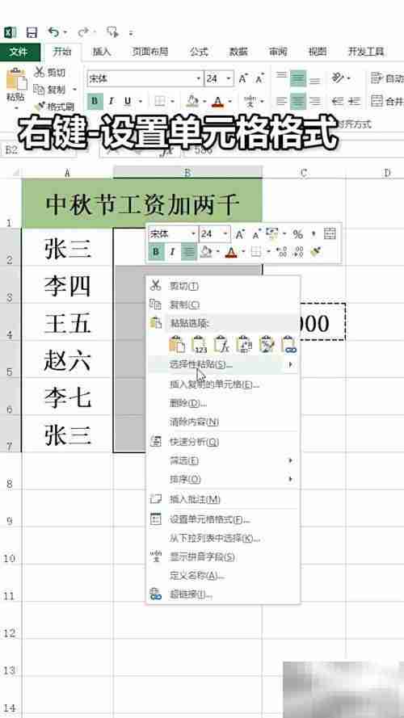Click ribbon Cut (剪切) scissors icon
Image resolution: width=404 pixels, height=718 pixels.
(x=40, y=72)
